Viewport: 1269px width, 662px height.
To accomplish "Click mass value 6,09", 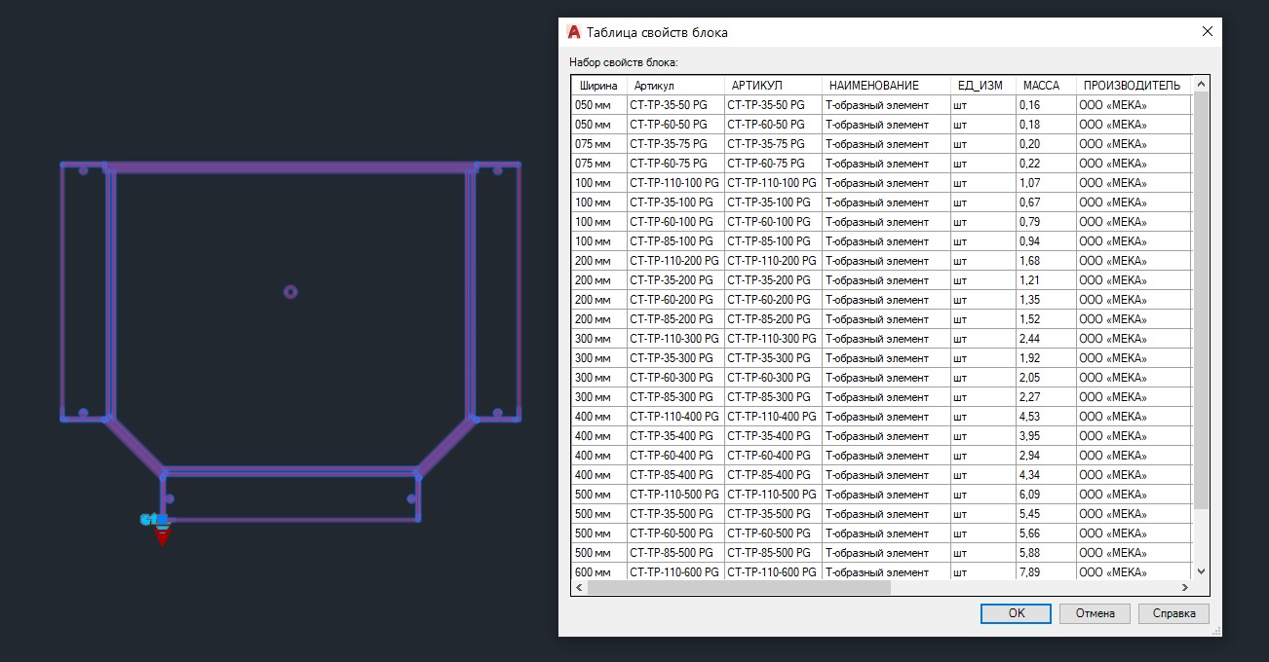I will click(1046, 495).
